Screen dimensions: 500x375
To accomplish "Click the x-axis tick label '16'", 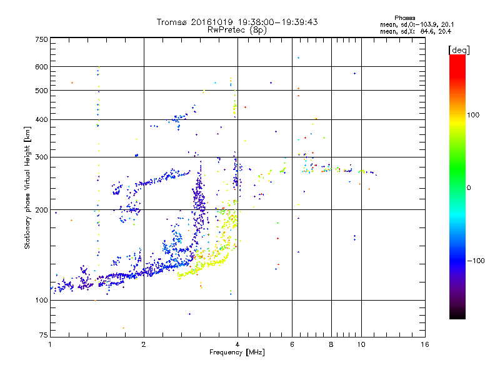I will [425, 344].
